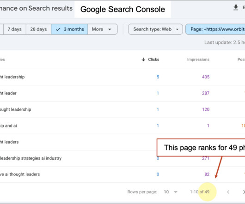Go to next page chevron
Screen dimensions: 245x204
click(x=244, y=192)
